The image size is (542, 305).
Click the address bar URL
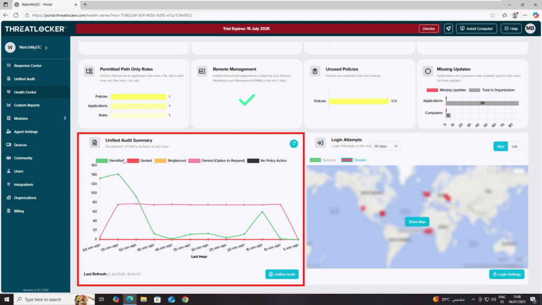(112, 15)
